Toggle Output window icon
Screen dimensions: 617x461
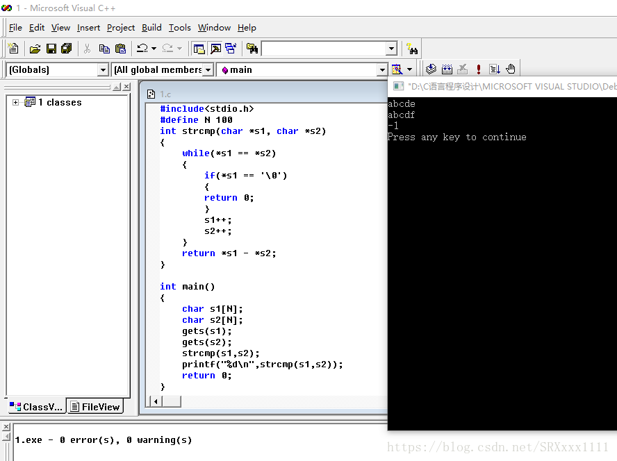tap(215, 49)
